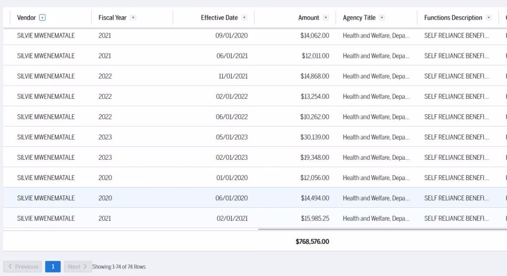
Task: Click the Effective Date column dropdown arrow
Action: pos(245,18)
